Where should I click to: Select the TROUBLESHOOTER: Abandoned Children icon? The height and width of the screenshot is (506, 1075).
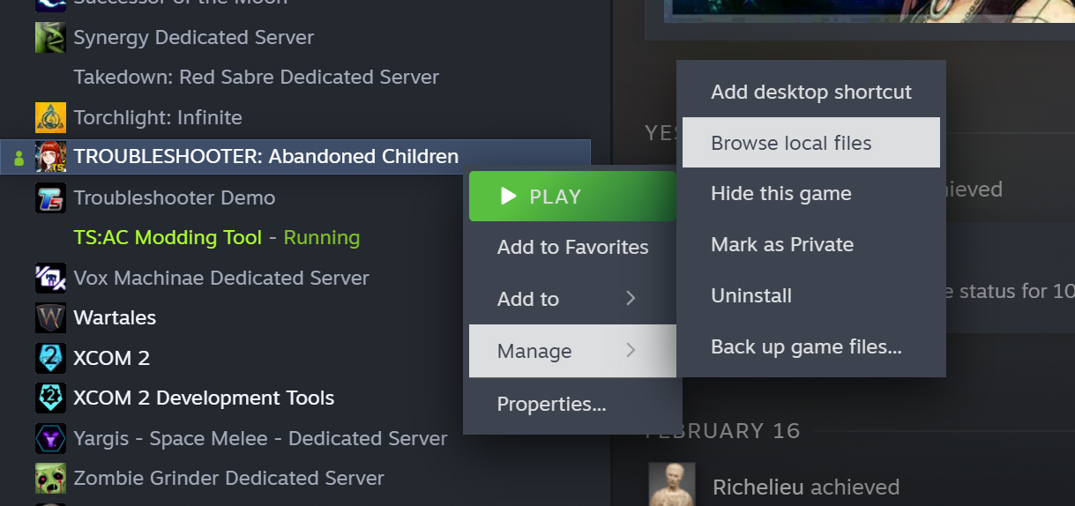point(50,157)
